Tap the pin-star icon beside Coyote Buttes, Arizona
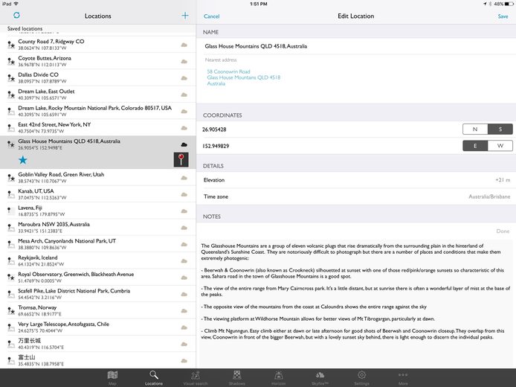 11,61
